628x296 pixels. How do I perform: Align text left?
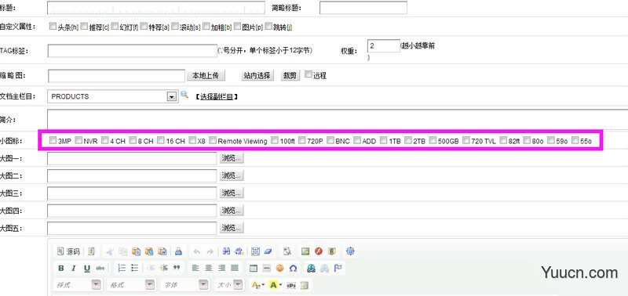click(x=195, y=268)
